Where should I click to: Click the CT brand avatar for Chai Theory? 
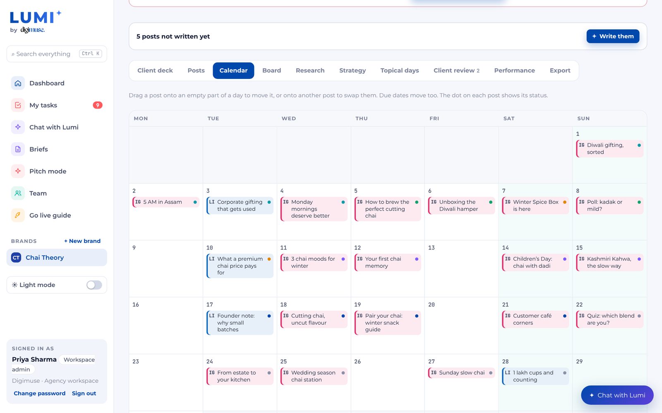coord(16,258)
